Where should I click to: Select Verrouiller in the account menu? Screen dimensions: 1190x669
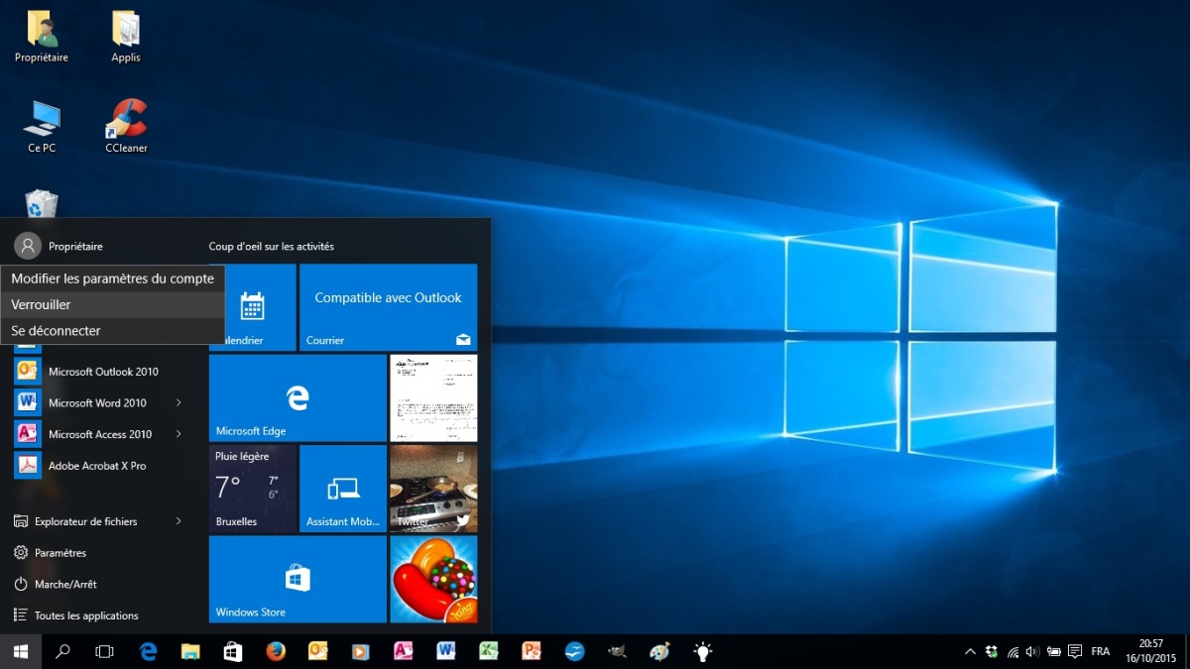(113, 304)
